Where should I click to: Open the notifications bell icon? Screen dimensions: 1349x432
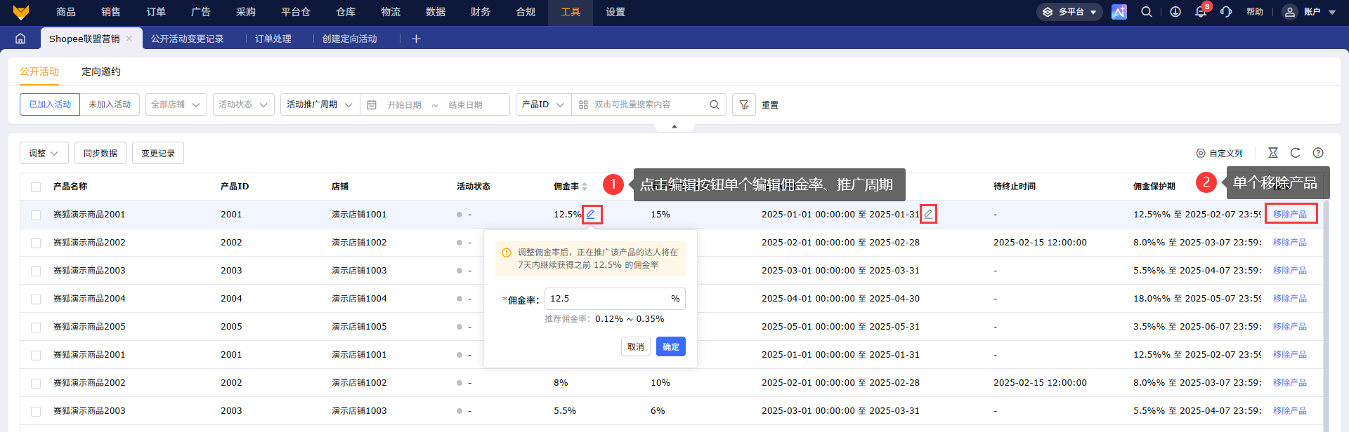point(1201,12)
